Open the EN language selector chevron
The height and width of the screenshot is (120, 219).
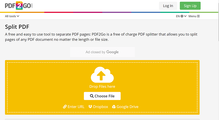click(185, 16)
